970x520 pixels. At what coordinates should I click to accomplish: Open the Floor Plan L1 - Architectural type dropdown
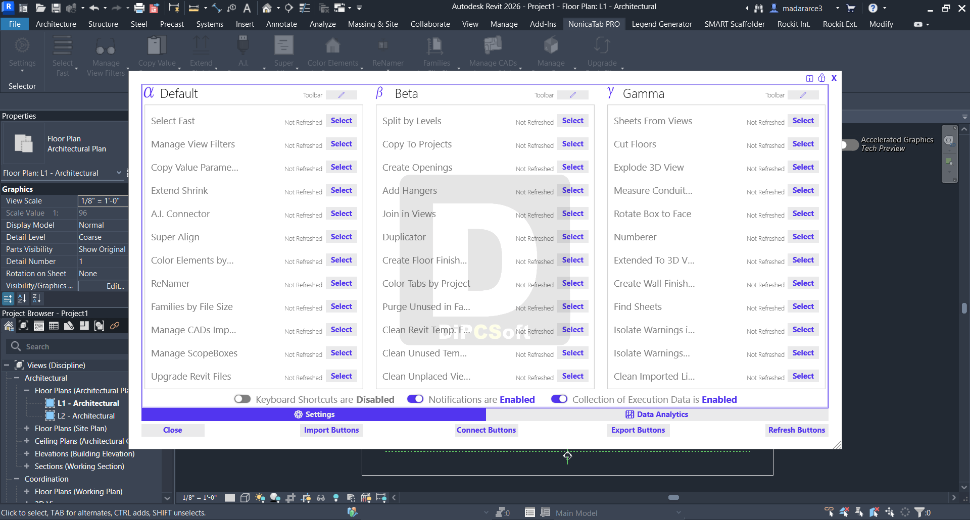pos(119,173)
